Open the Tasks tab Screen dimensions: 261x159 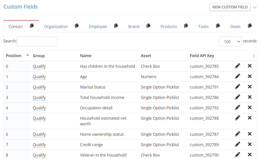[203, 27]
